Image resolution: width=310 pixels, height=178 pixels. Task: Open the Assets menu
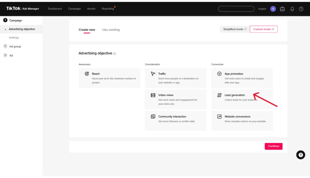pos(91,9)
